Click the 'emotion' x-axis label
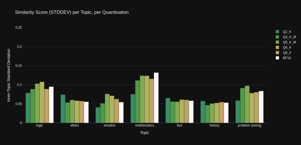This screenshot has width=301, height=145. pyautogui.click(x=110, y=125)
